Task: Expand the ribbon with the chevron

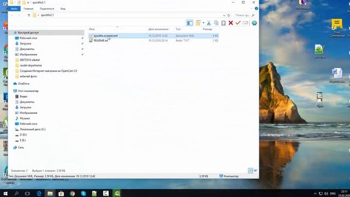Action: (252, 9)
